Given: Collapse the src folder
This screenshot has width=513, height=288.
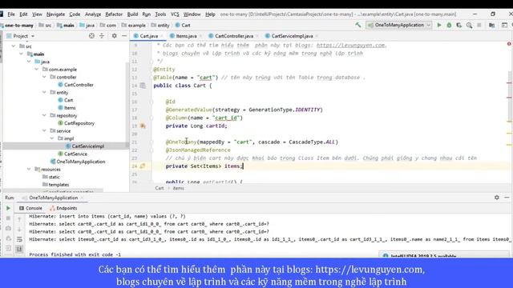Looking at the screenshot, I should [x=14, y=46].
